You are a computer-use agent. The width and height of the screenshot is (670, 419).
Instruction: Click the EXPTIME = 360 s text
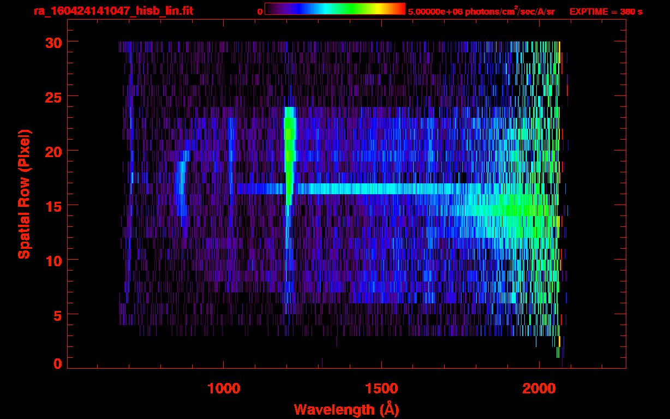pyautogui.click(x=606, y=11)
